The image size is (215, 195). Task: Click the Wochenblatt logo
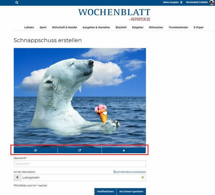[x=114, y=14]
